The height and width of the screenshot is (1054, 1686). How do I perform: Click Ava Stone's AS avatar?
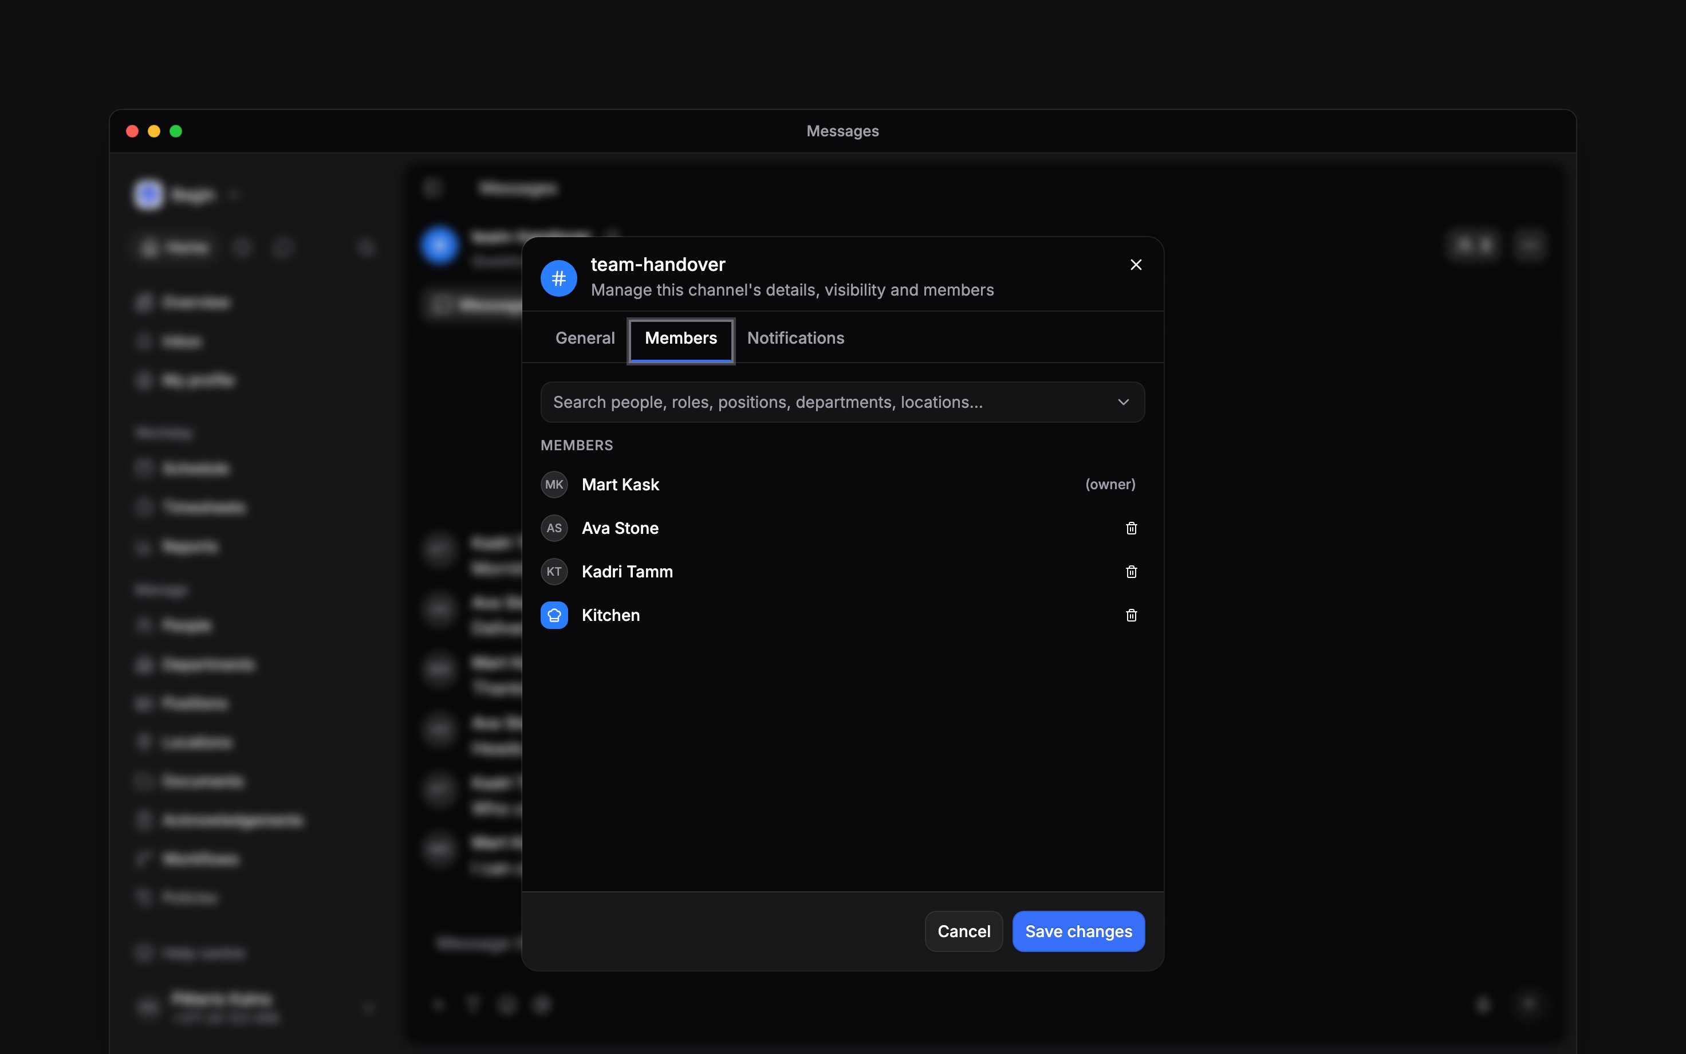(554, 528)
